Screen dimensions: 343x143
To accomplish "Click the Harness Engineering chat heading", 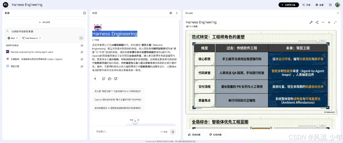I will click(115, 34).
